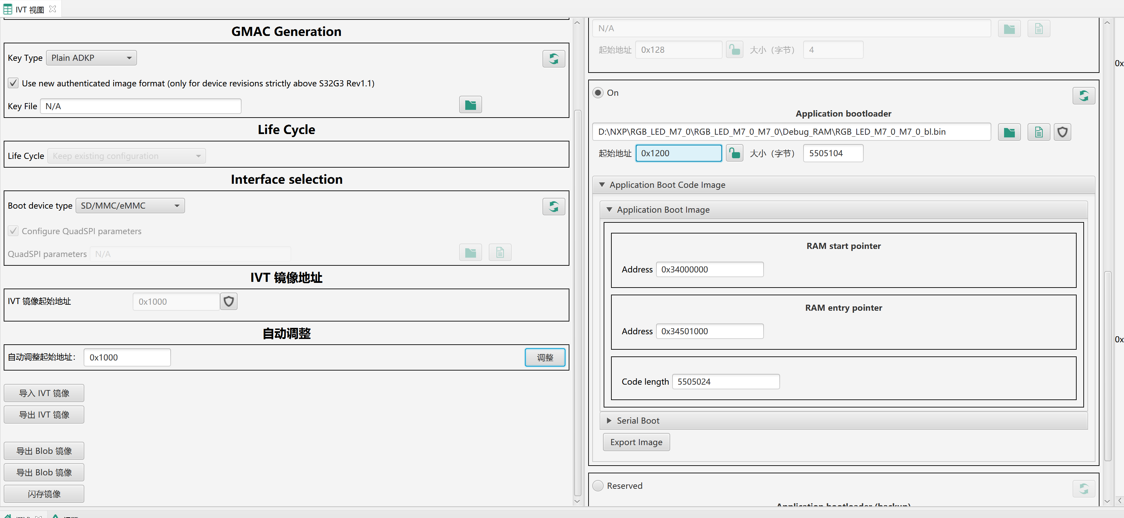The width and height of the screenshot is (1124, 518).
Task: Browse for the Key File with folder icon
Action: point(470,105)
